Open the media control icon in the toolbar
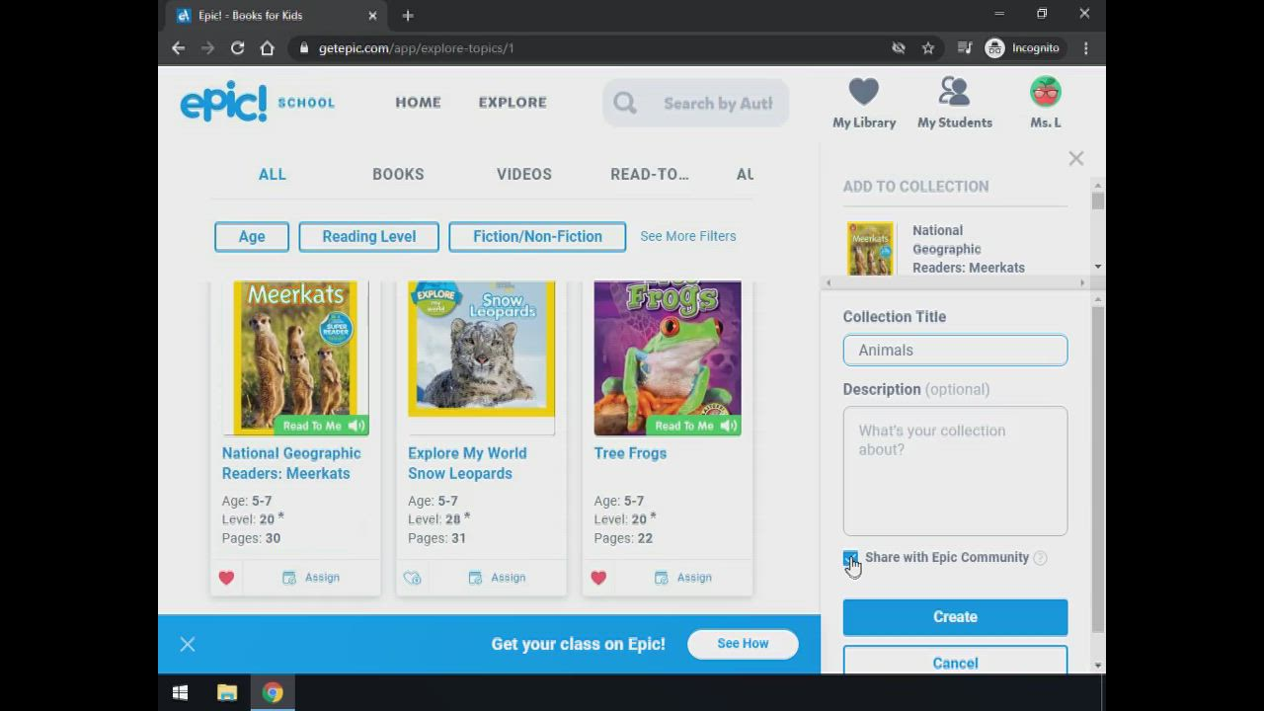This screenshot has height=711, width=1264. pyautogui.click(x=965, y=47)
